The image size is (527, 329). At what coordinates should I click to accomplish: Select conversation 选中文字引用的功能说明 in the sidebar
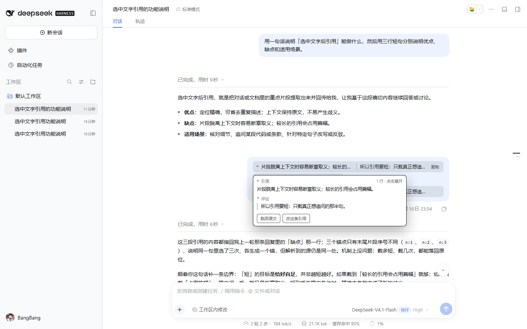[51, 109]
